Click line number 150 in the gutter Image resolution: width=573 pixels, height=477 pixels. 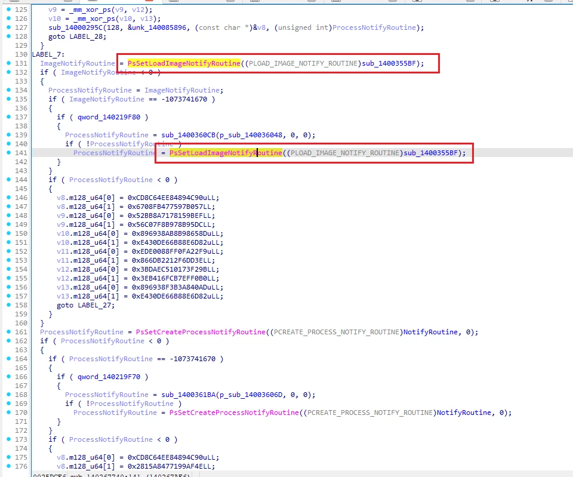(x=21, y=233)
